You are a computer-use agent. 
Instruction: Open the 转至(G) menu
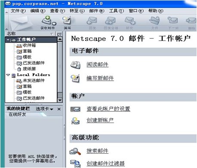point(77,11)
